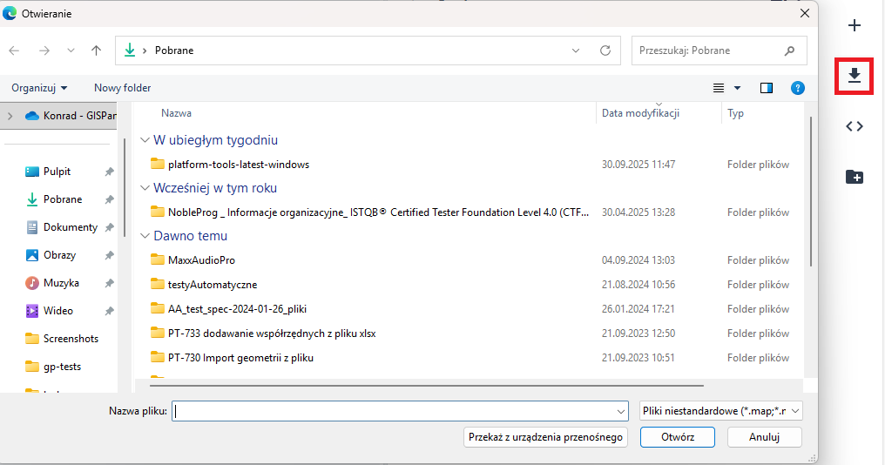Expand Konrad - GISPar OneDrive node
Image resolution: width=885 pixels, height=465 pixels.
coord(10,116)
